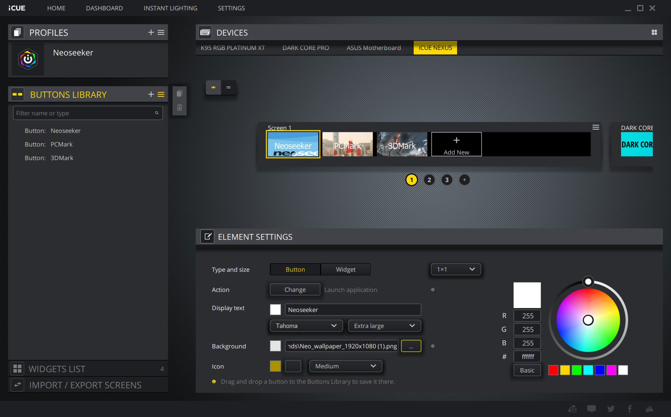671x417 pixels.
Task: Click the 24-hour support icon in footer
Action: [x=572, y=408]
